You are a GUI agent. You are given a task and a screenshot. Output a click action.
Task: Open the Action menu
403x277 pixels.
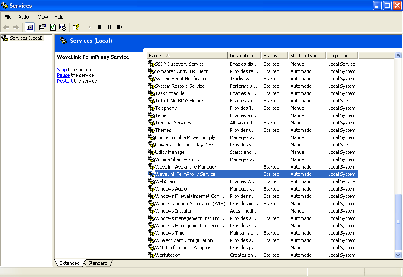coord(25,17)
